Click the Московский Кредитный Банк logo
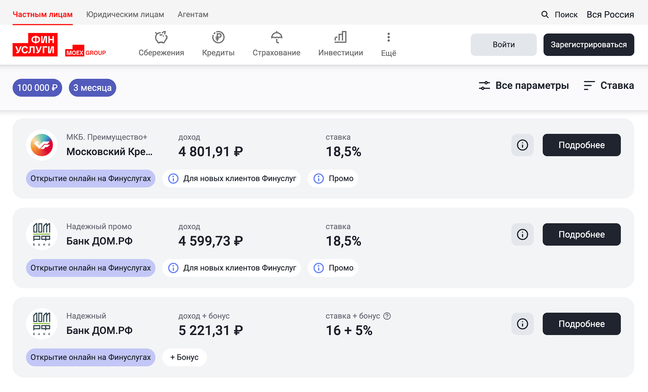Image resolution: width=648 pixels, height=392 pixels. coord(42,145)
